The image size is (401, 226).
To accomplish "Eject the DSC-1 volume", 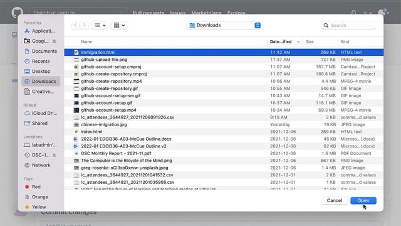I will (55, 155).
